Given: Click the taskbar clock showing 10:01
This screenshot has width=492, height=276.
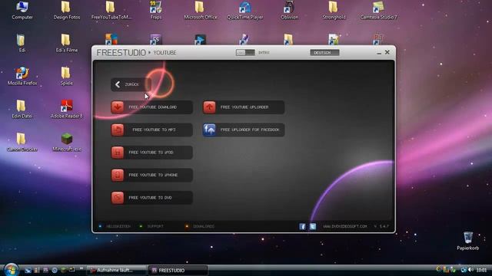Looking at the screenshot, I should click(x=482, y=270).
